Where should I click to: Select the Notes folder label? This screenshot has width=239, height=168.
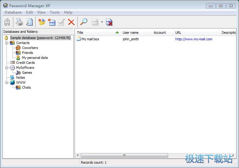[x=20, y=77]
